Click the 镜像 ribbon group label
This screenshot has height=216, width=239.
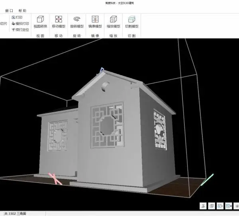tap(95, 36)
